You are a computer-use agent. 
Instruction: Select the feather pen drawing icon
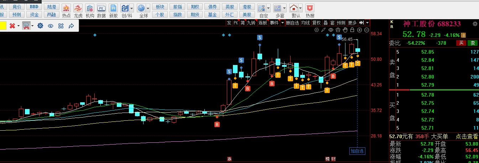point(324,30)
